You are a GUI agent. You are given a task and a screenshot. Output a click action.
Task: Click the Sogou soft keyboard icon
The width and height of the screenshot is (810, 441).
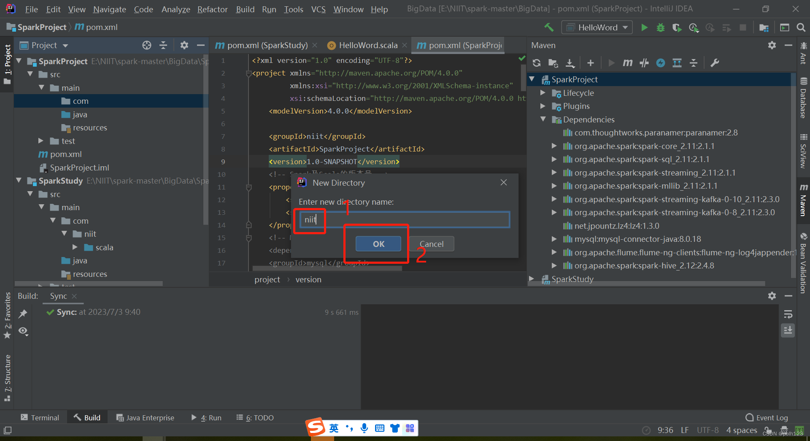380,428
